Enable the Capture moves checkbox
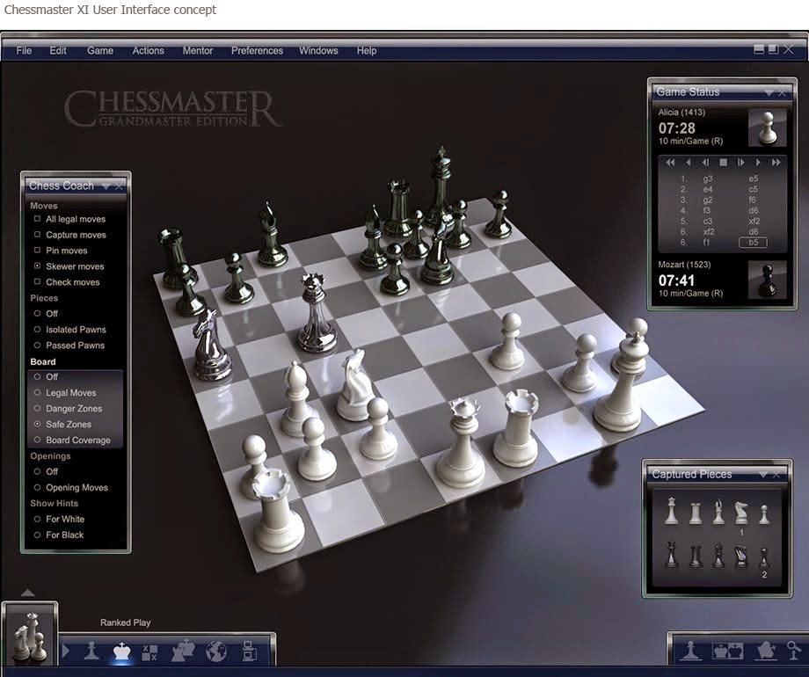The image size is (809, 677). 37,234
